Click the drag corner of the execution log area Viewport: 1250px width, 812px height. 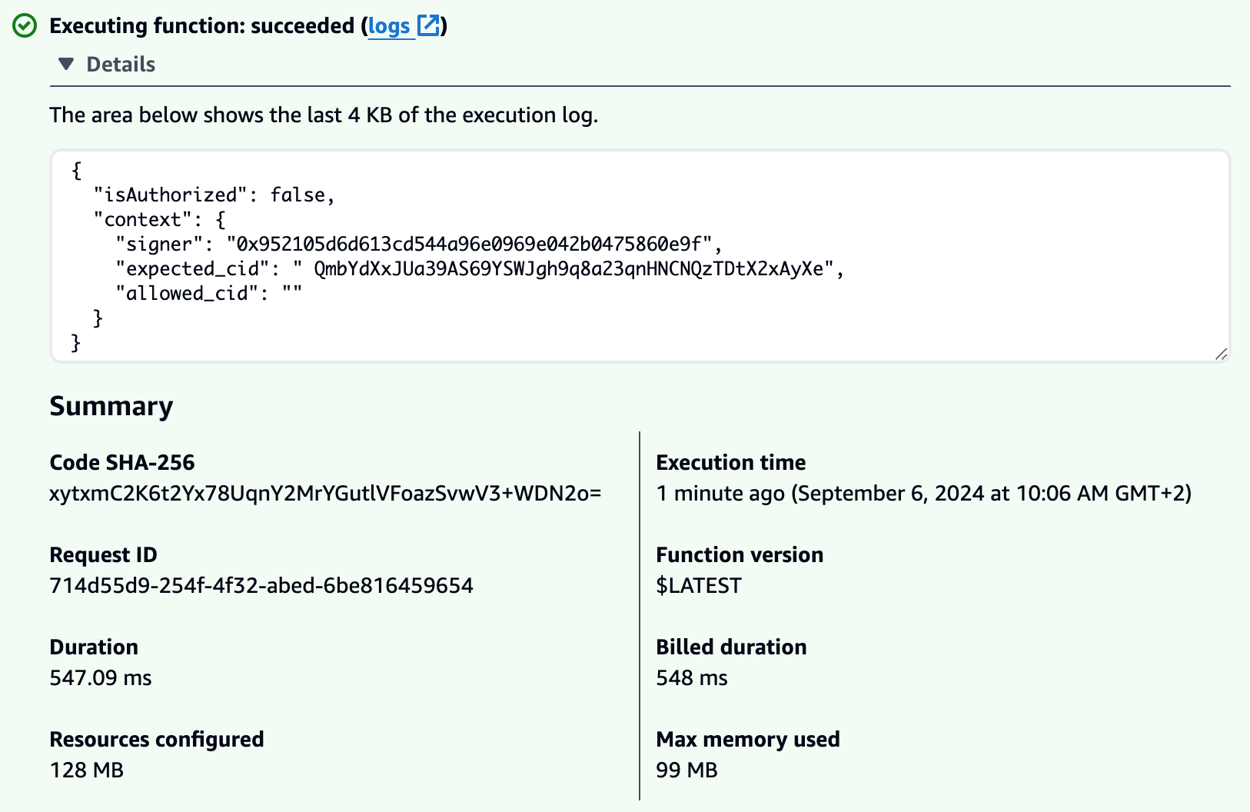(1222, 354)
